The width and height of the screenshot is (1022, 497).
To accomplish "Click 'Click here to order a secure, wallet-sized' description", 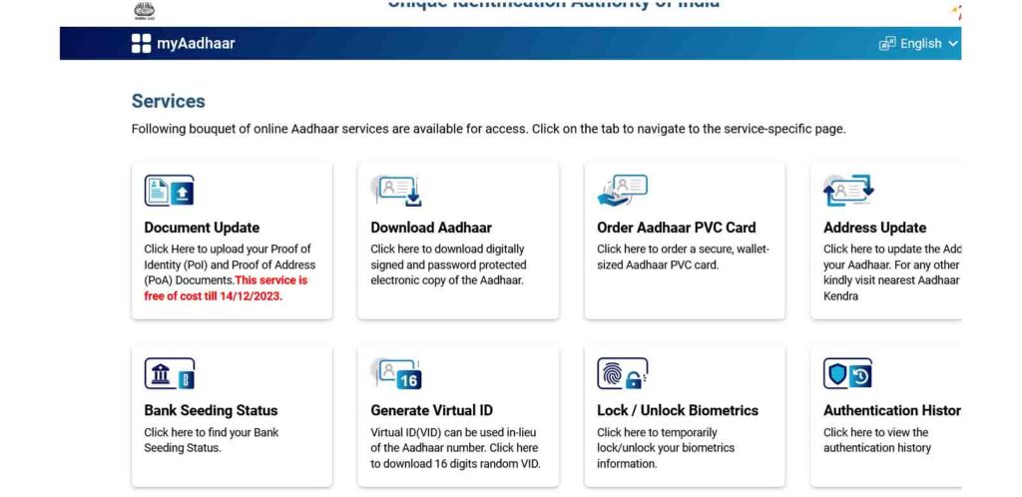I will [x=683, y=257].
